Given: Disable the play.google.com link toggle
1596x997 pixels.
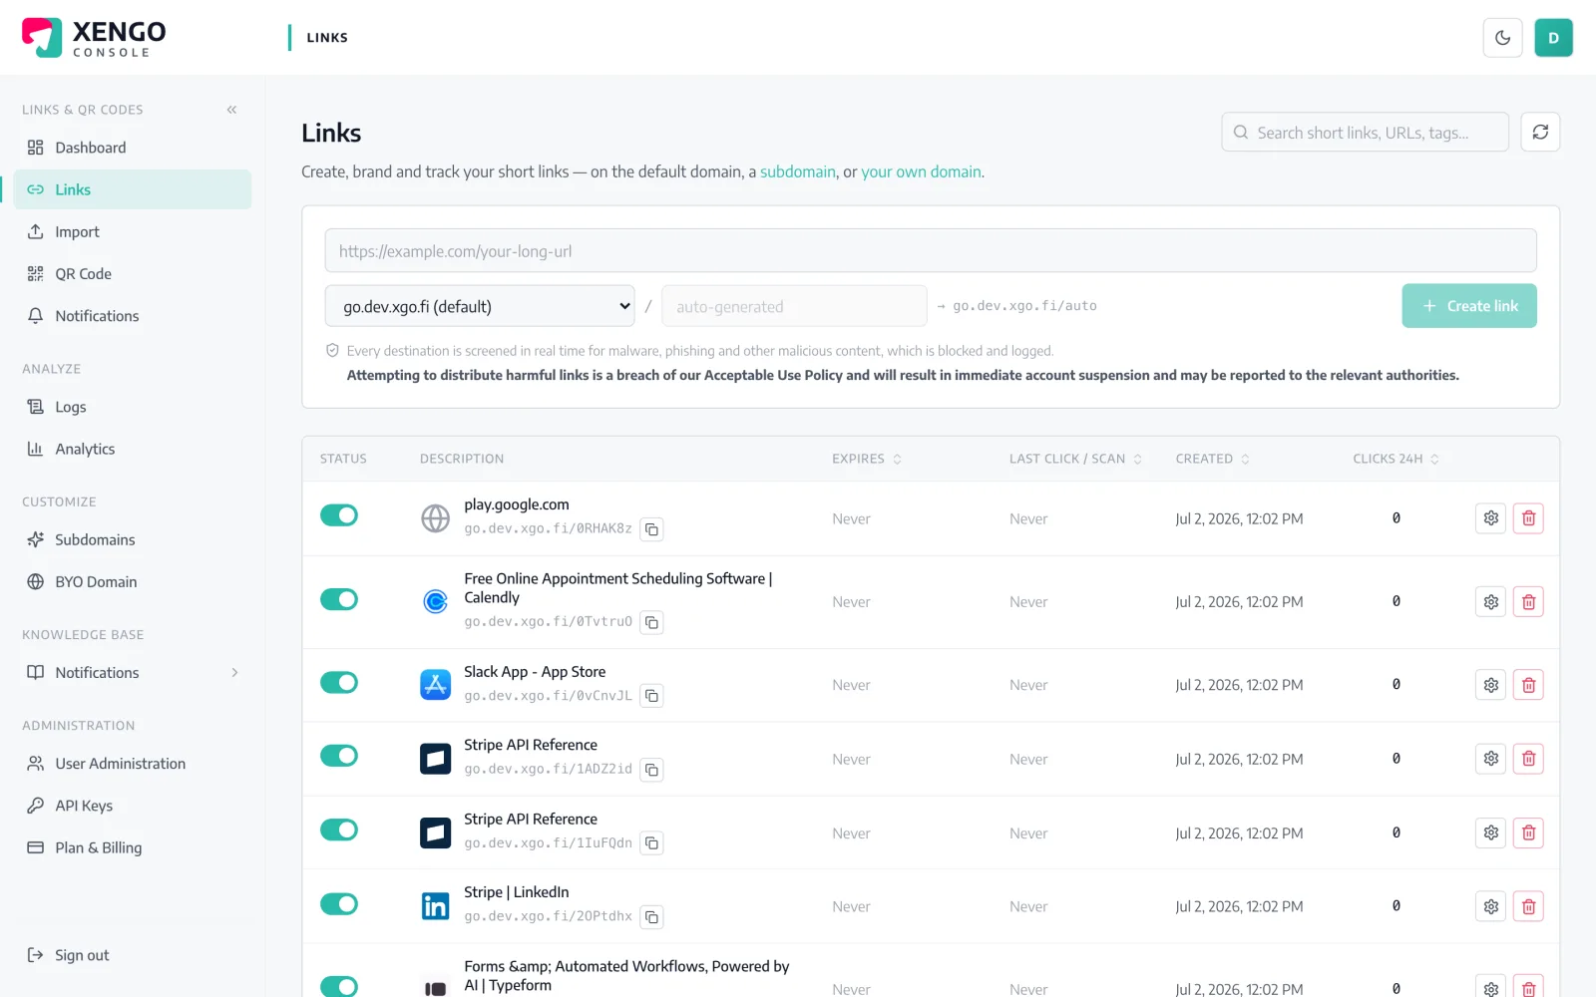Looking at the screenshot, I should 339,515.
